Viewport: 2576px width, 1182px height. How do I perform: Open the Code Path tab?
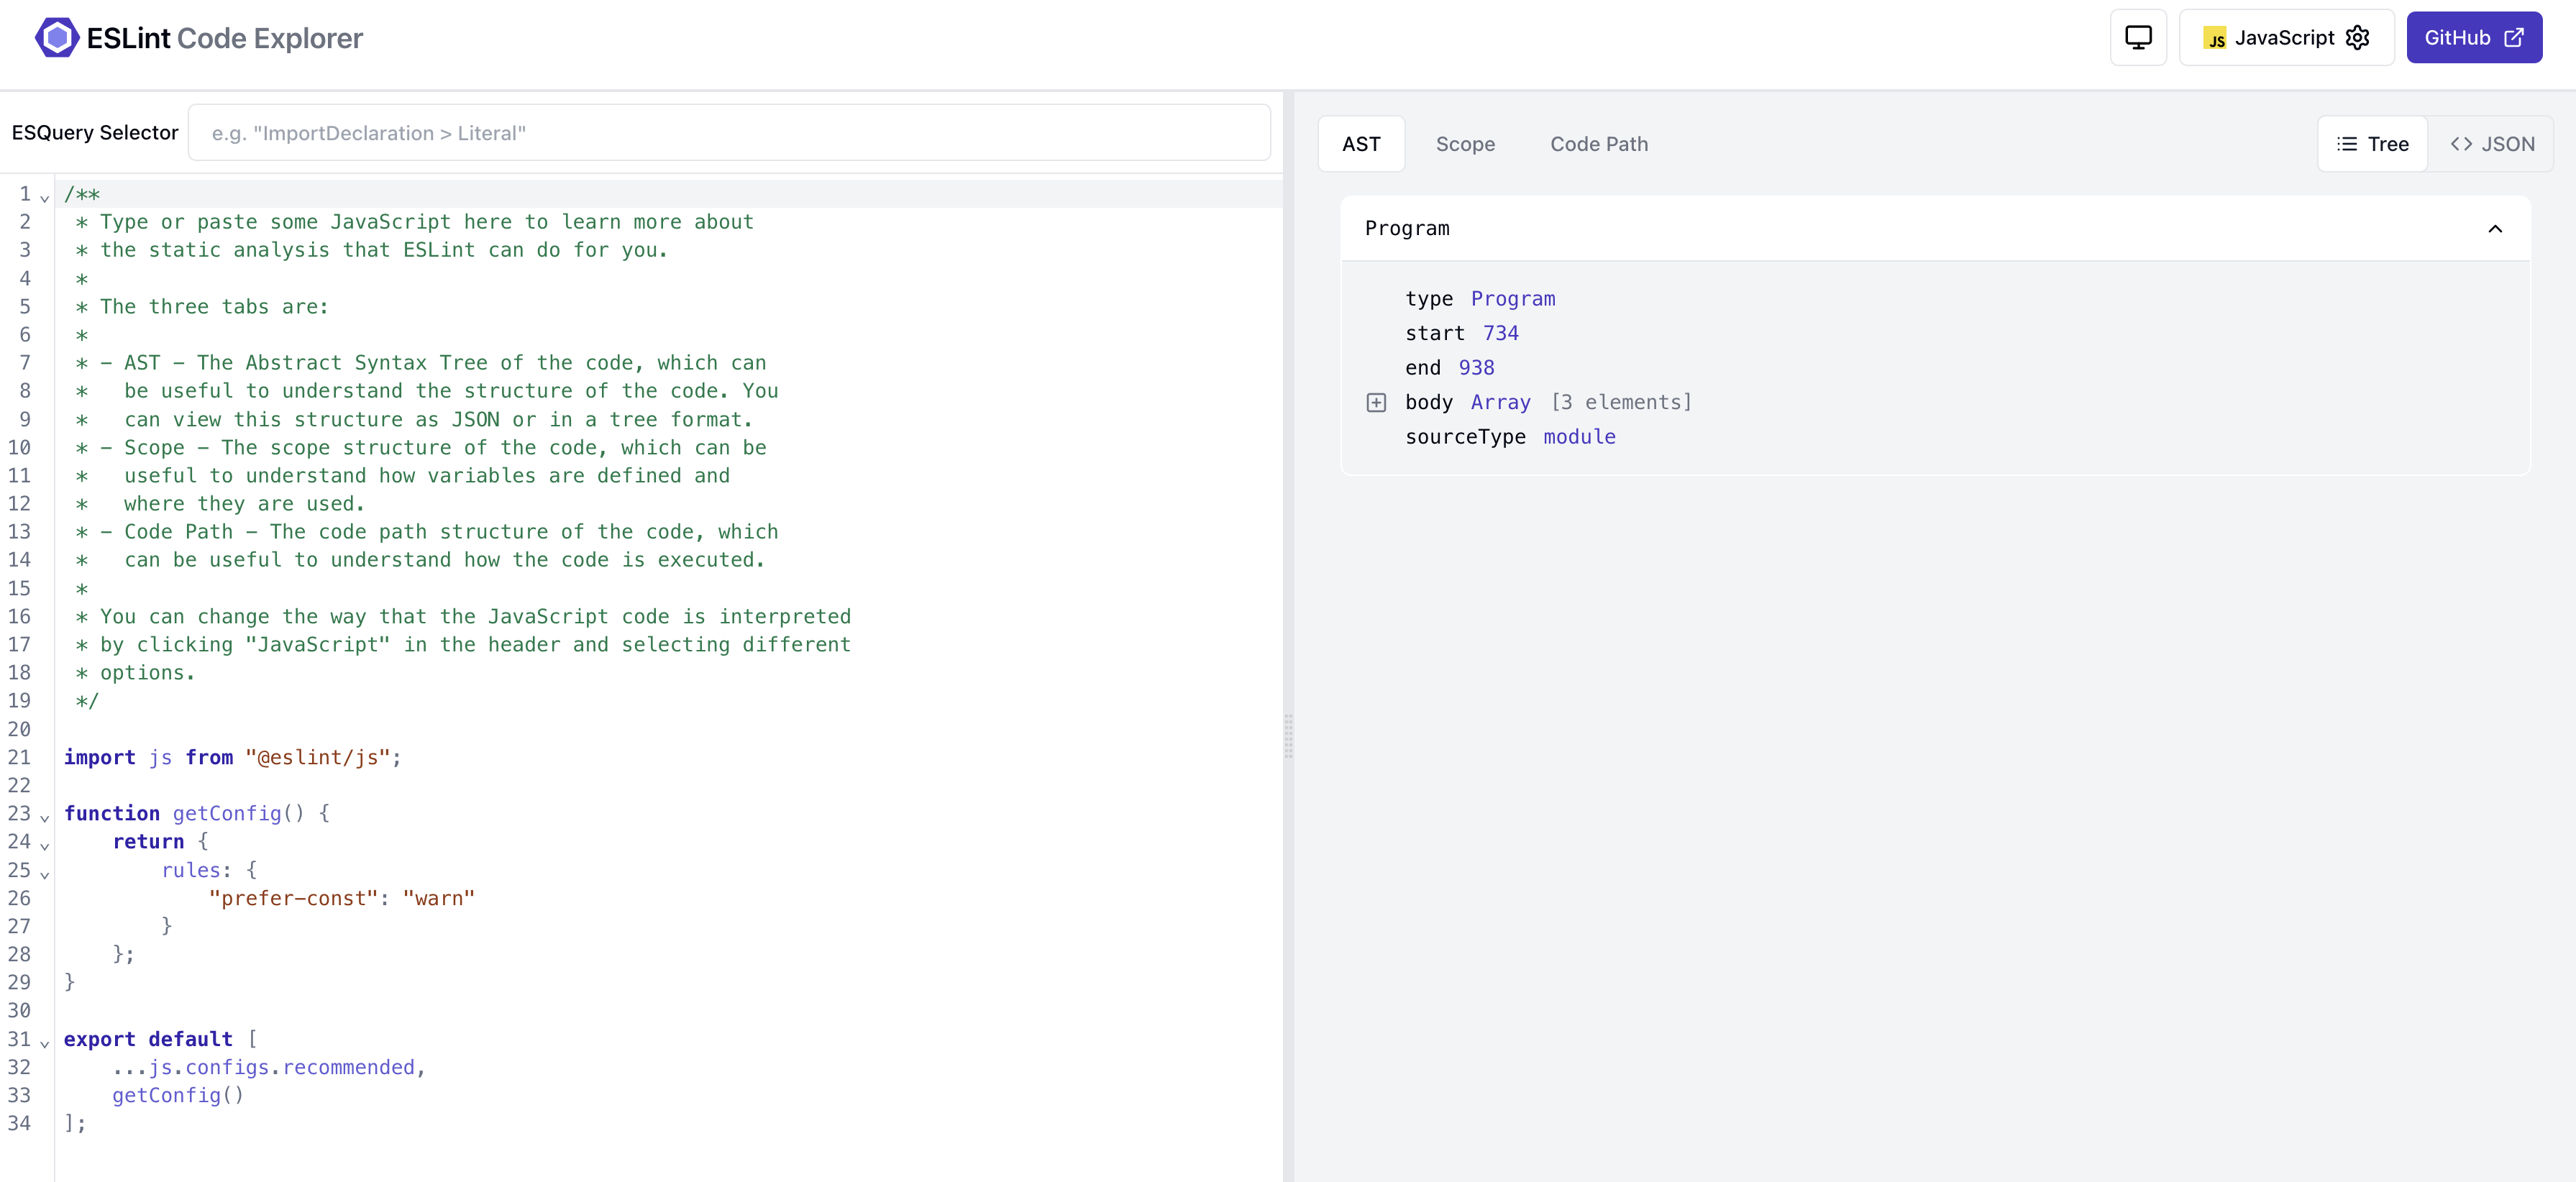[1598, 144]
